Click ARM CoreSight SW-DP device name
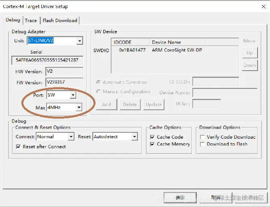The width and height of the screenshot is (270, 207). [177, 50]
